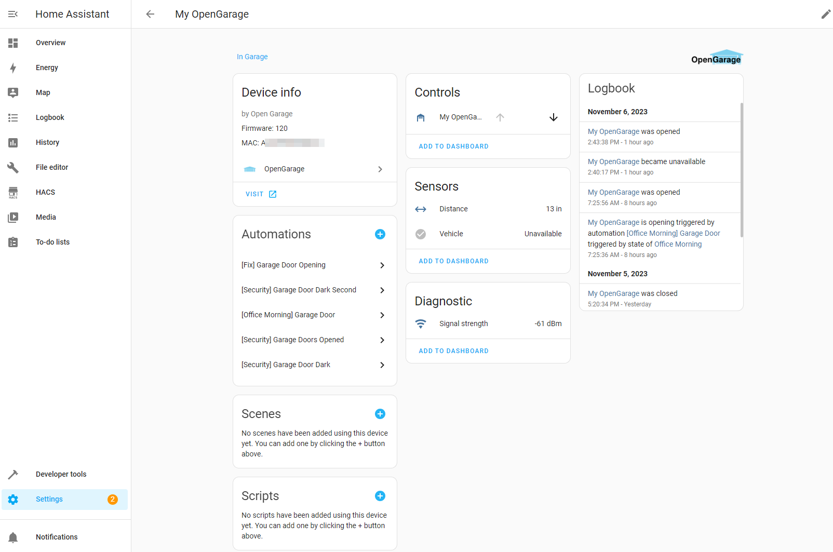Click the garage cover entity icon in Controls

pos(421,117)
